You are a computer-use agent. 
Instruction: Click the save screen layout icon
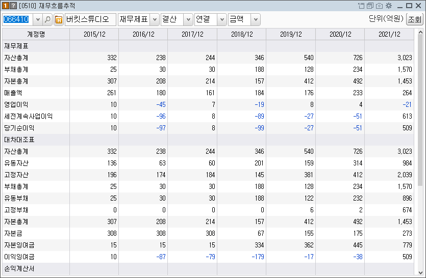pyautogui.click(x=370, y=6)
